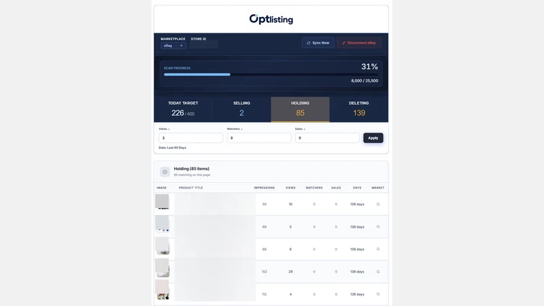Click the Watchers column header
Viewport: 544px width, 306px height.
point(314,188)
